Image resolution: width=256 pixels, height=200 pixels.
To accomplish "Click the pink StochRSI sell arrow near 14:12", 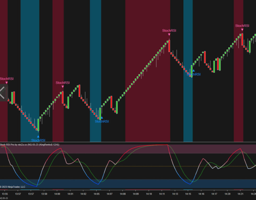I will (x=169, y=34).
